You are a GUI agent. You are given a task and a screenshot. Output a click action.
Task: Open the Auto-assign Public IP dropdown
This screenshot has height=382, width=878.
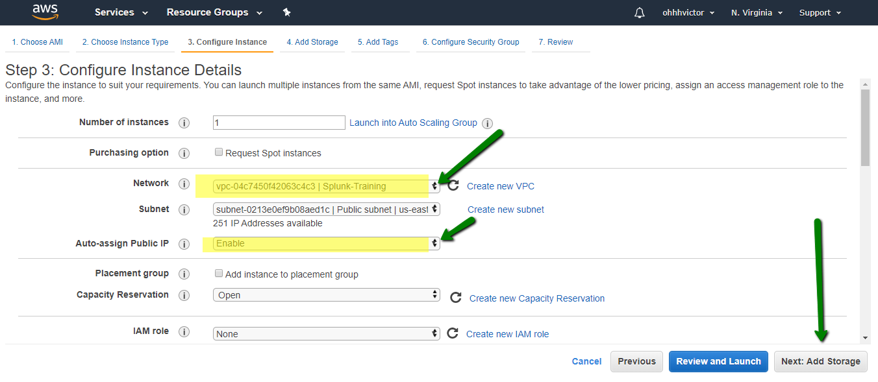pos(327,243)
